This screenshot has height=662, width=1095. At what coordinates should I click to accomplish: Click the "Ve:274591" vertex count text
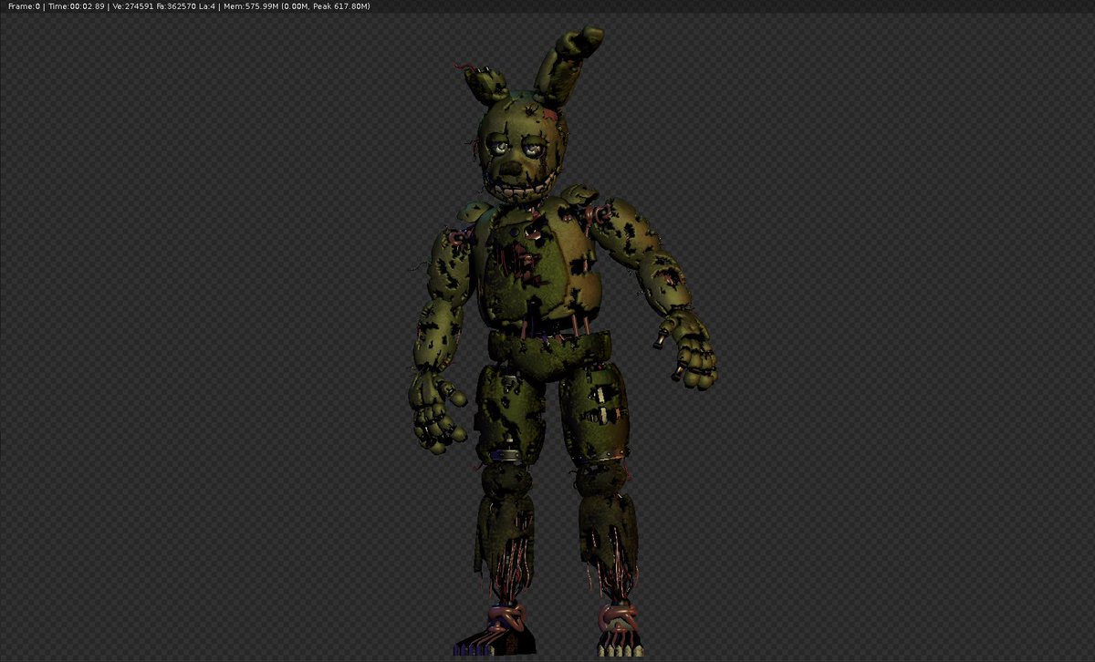(x=132, y=6)
